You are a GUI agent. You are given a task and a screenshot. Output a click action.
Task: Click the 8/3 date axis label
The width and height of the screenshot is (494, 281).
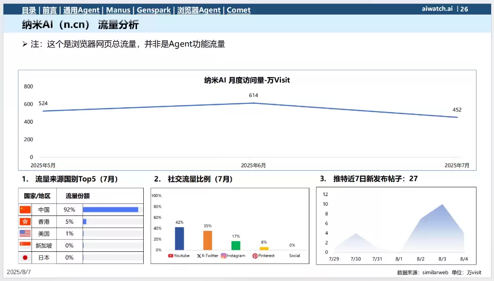pos(443,259)
